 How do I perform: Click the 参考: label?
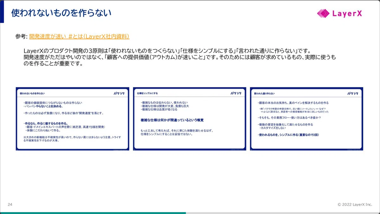22,36
